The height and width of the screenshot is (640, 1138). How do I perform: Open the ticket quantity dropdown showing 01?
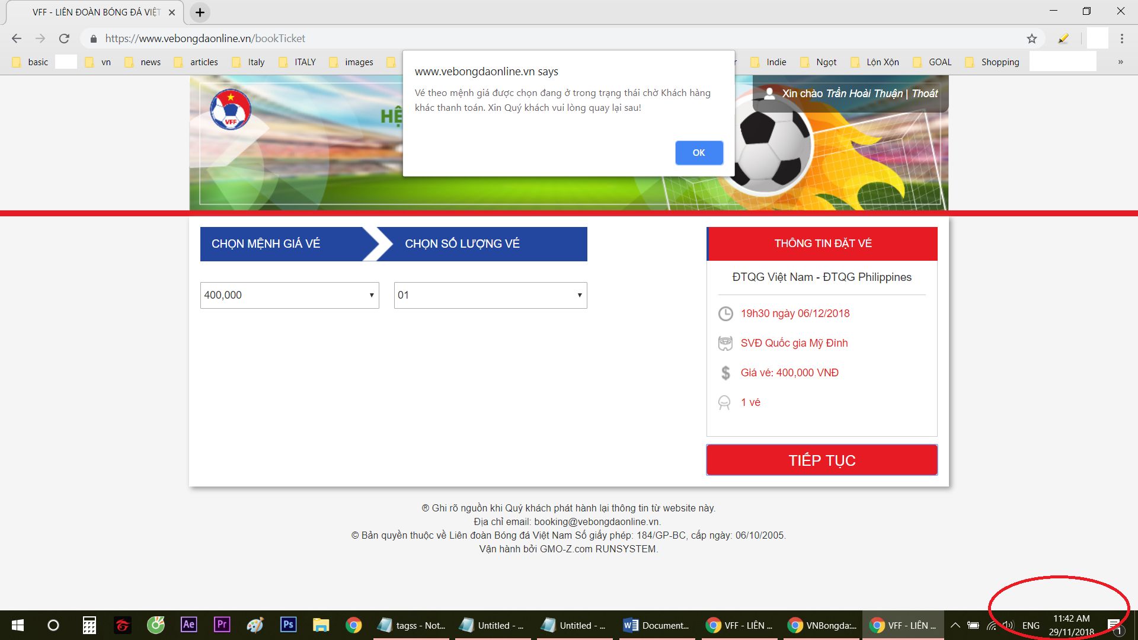pyautogui.click(x=490, y=295)
